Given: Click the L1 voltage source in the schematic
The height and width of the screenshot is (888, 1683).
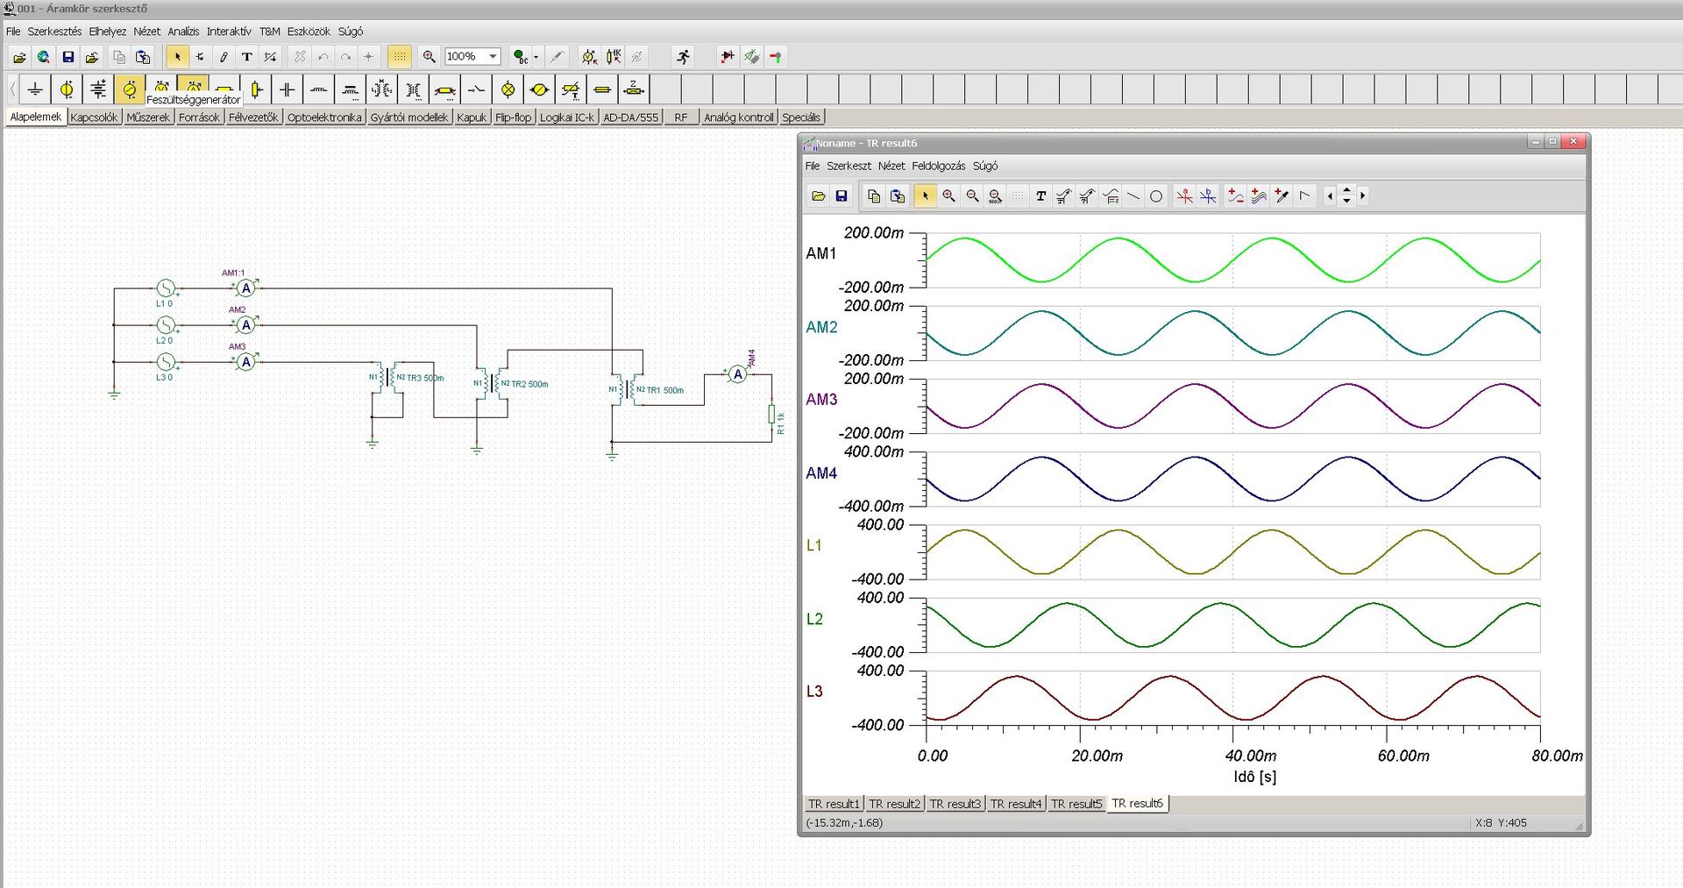Looking at the screenshot, I should coord(166,288).
